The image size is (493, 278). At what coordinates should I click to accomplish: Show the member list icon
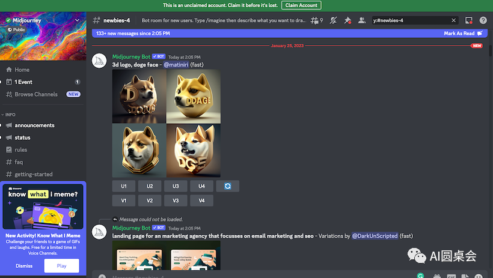[x=361, y=20]
